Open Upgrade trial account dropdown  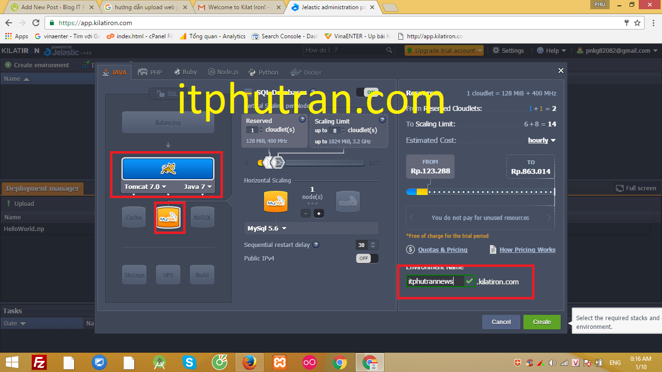point(444,50)
